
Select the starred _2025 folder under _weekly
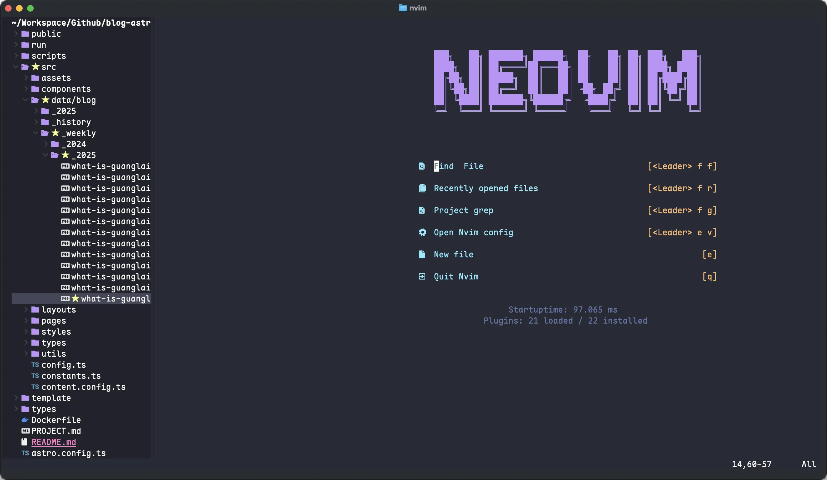coord(84,155)
